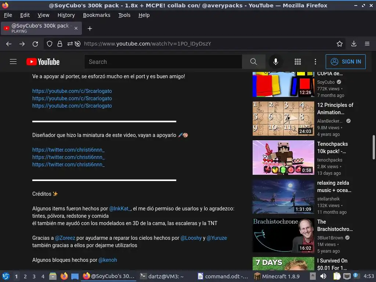Open the 7 DAYS I Survived video thumbnail

283,264
